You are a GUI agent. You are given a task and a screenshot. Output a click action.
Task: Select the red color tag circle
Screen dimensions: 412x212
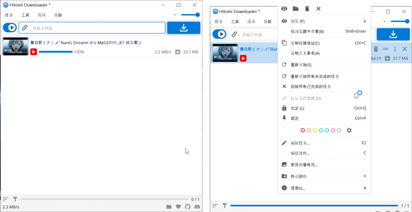303,130
